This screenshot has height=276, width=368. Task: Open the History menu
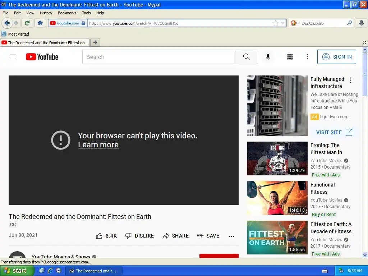[x=46, y=13]
